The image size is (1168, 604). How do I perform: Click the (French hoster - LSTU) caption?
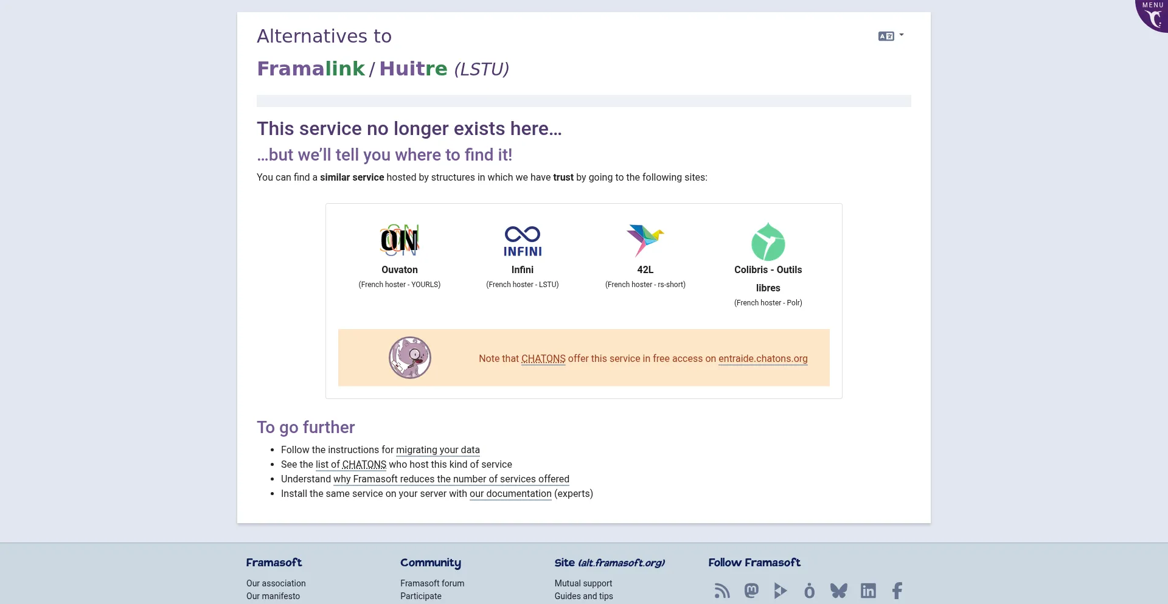(x=523, y=285)
